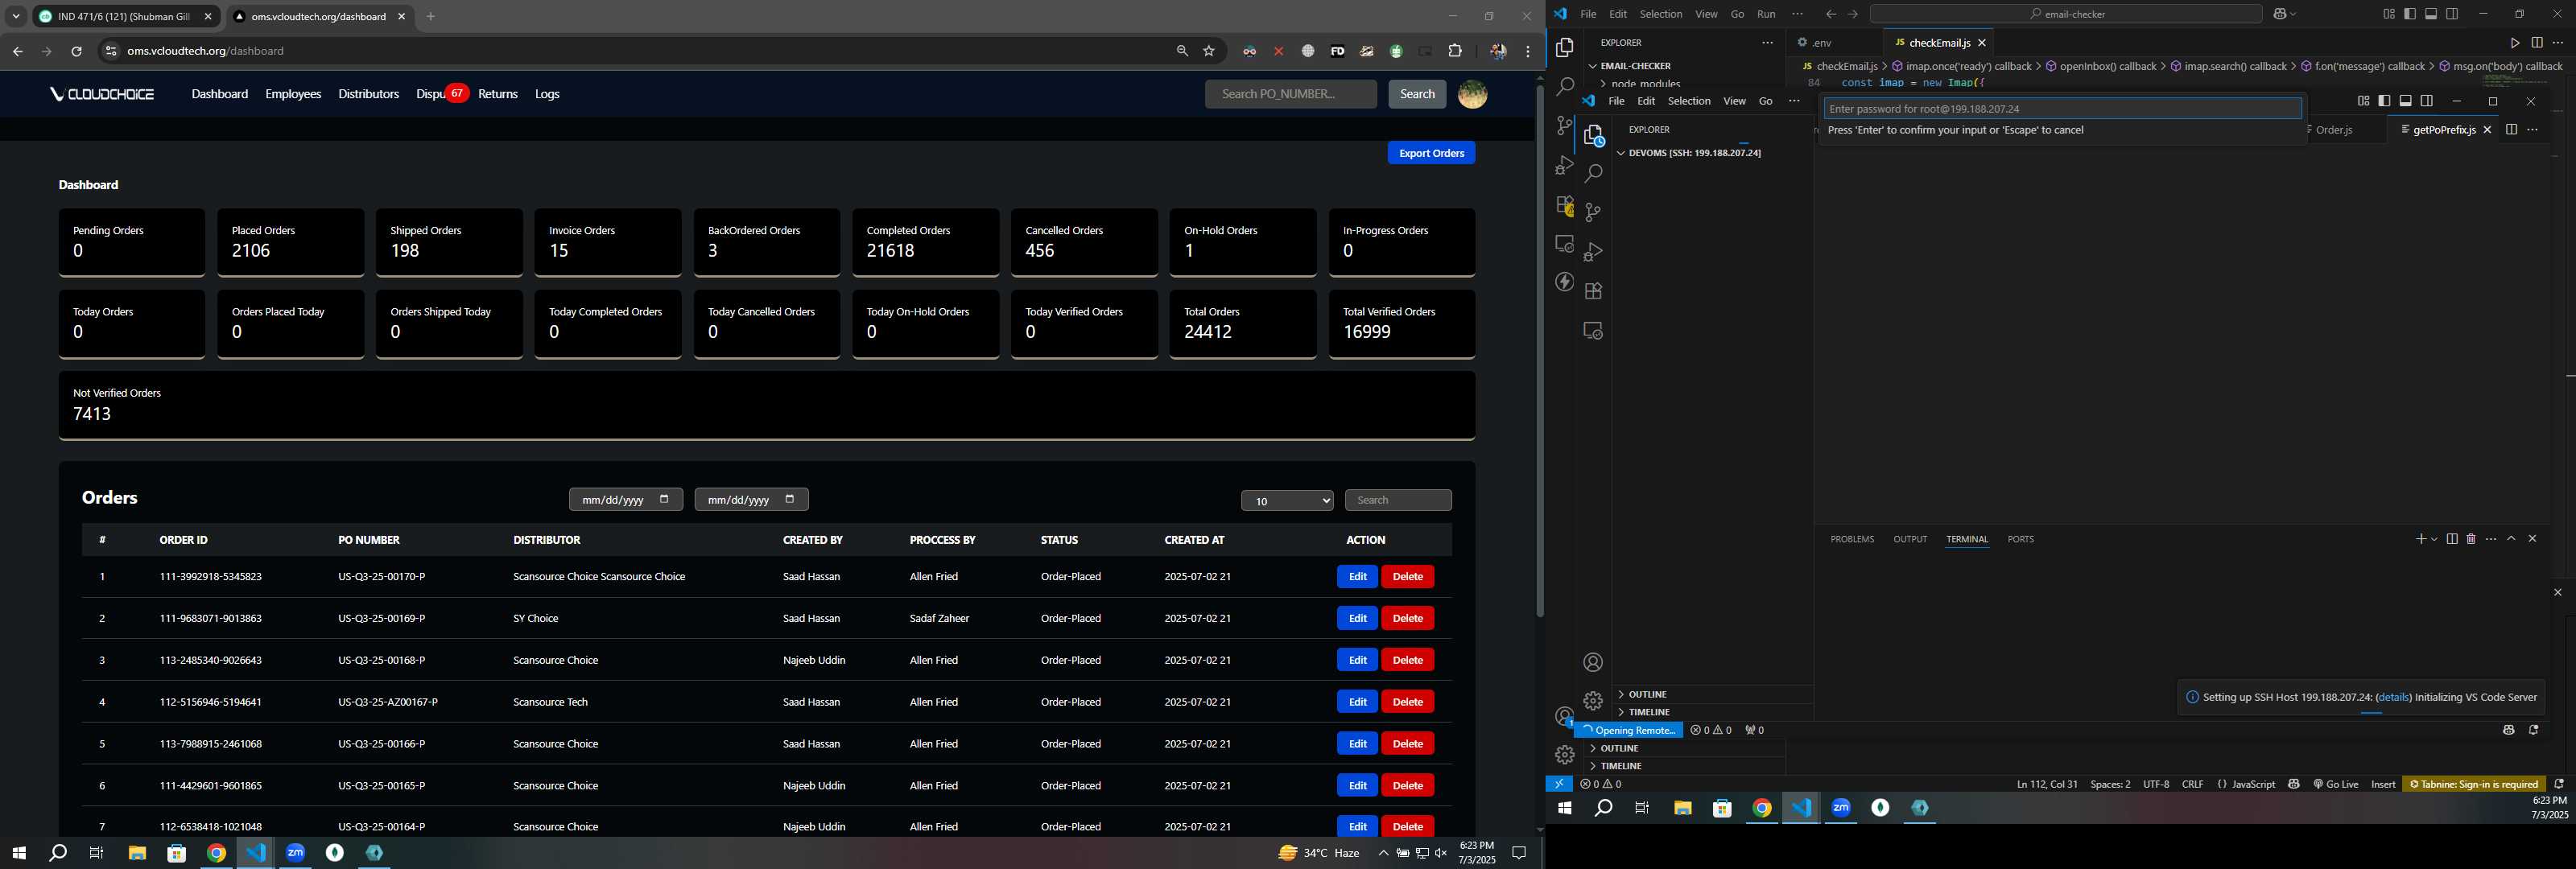Toggle secondary sidebar in front VS Code window

pyautogui.click(x=2426, y=101)
